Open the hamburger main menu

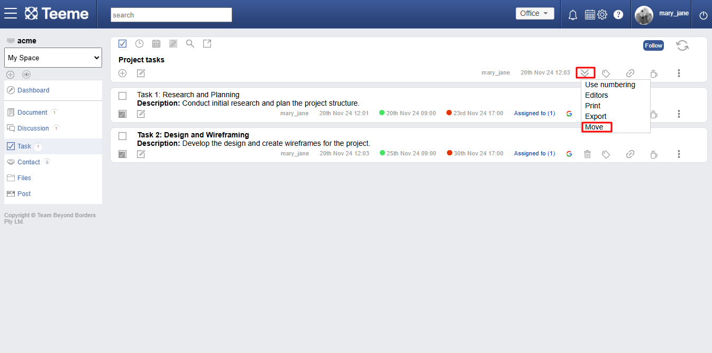[11, 14]
